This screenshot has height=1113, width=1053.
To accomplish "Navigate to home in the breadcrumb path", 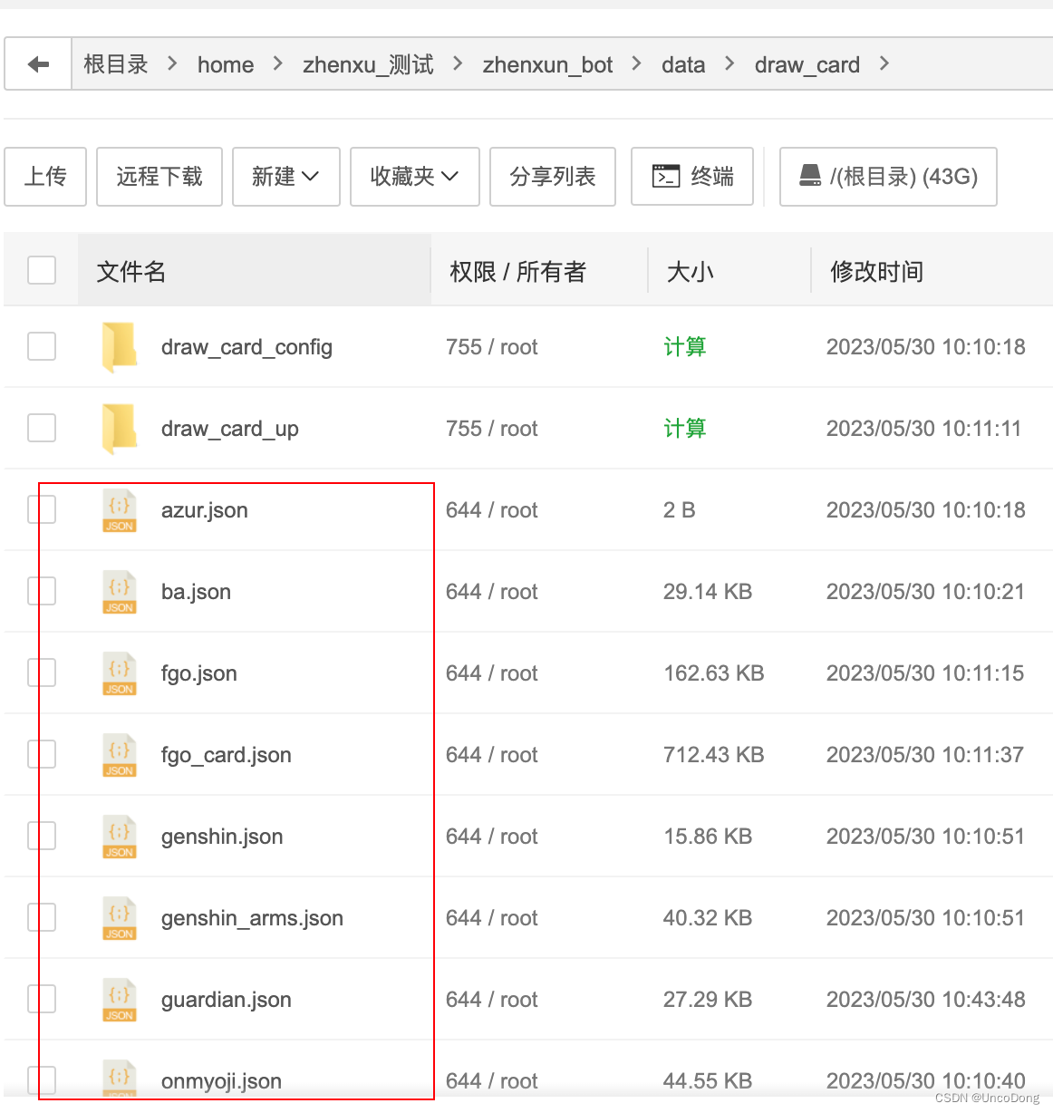I will pyautogui.click(x=225, y=63).
